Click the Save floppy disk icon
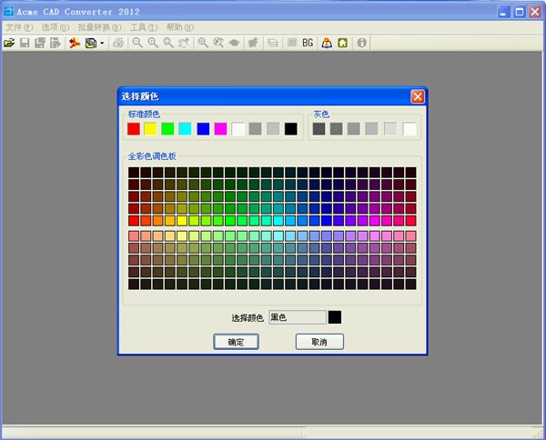Viewport: 546px width, 440px height. pyautogui.click(x=25, y=43)
